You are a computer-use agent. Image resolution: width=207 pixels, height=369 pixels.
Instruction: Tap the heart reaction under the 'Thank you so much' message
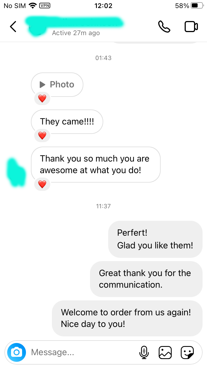click(42, 184)
